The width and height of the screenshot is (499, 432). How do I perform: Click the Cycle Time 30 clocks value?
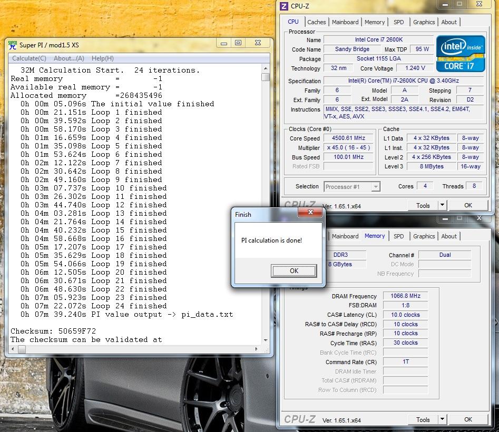pyautogui.click(x=405, y=343)
